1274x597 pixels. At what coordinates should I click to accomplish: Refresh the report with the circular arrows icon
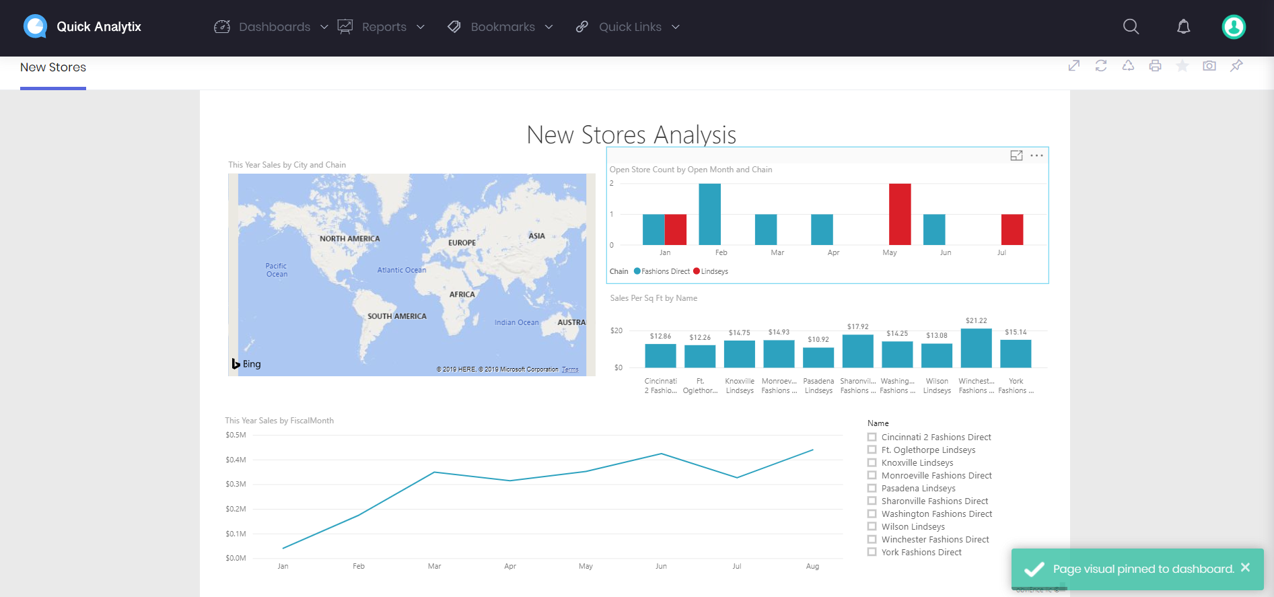(x=1101, y=66)
